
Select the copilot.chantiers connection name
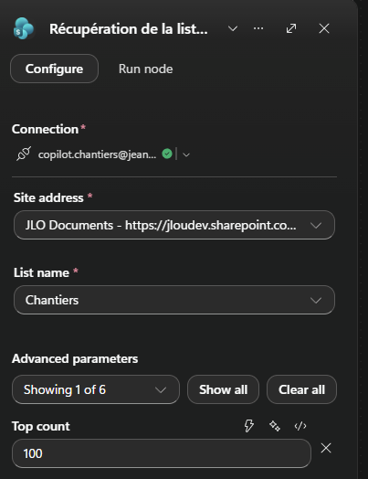(x=97, y=154)
